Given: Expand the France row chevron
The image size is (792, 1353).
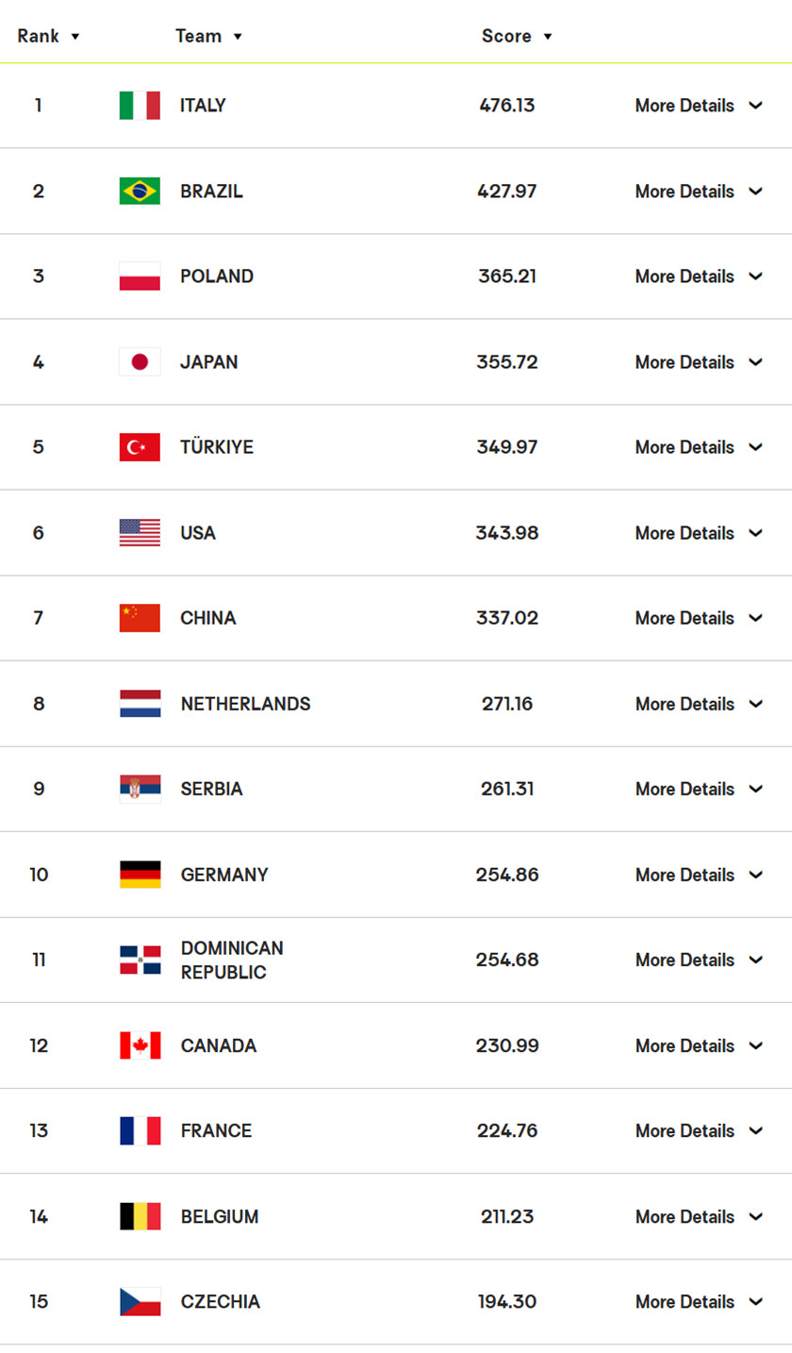Looking at the screenshot, I should click(755, 1130).
